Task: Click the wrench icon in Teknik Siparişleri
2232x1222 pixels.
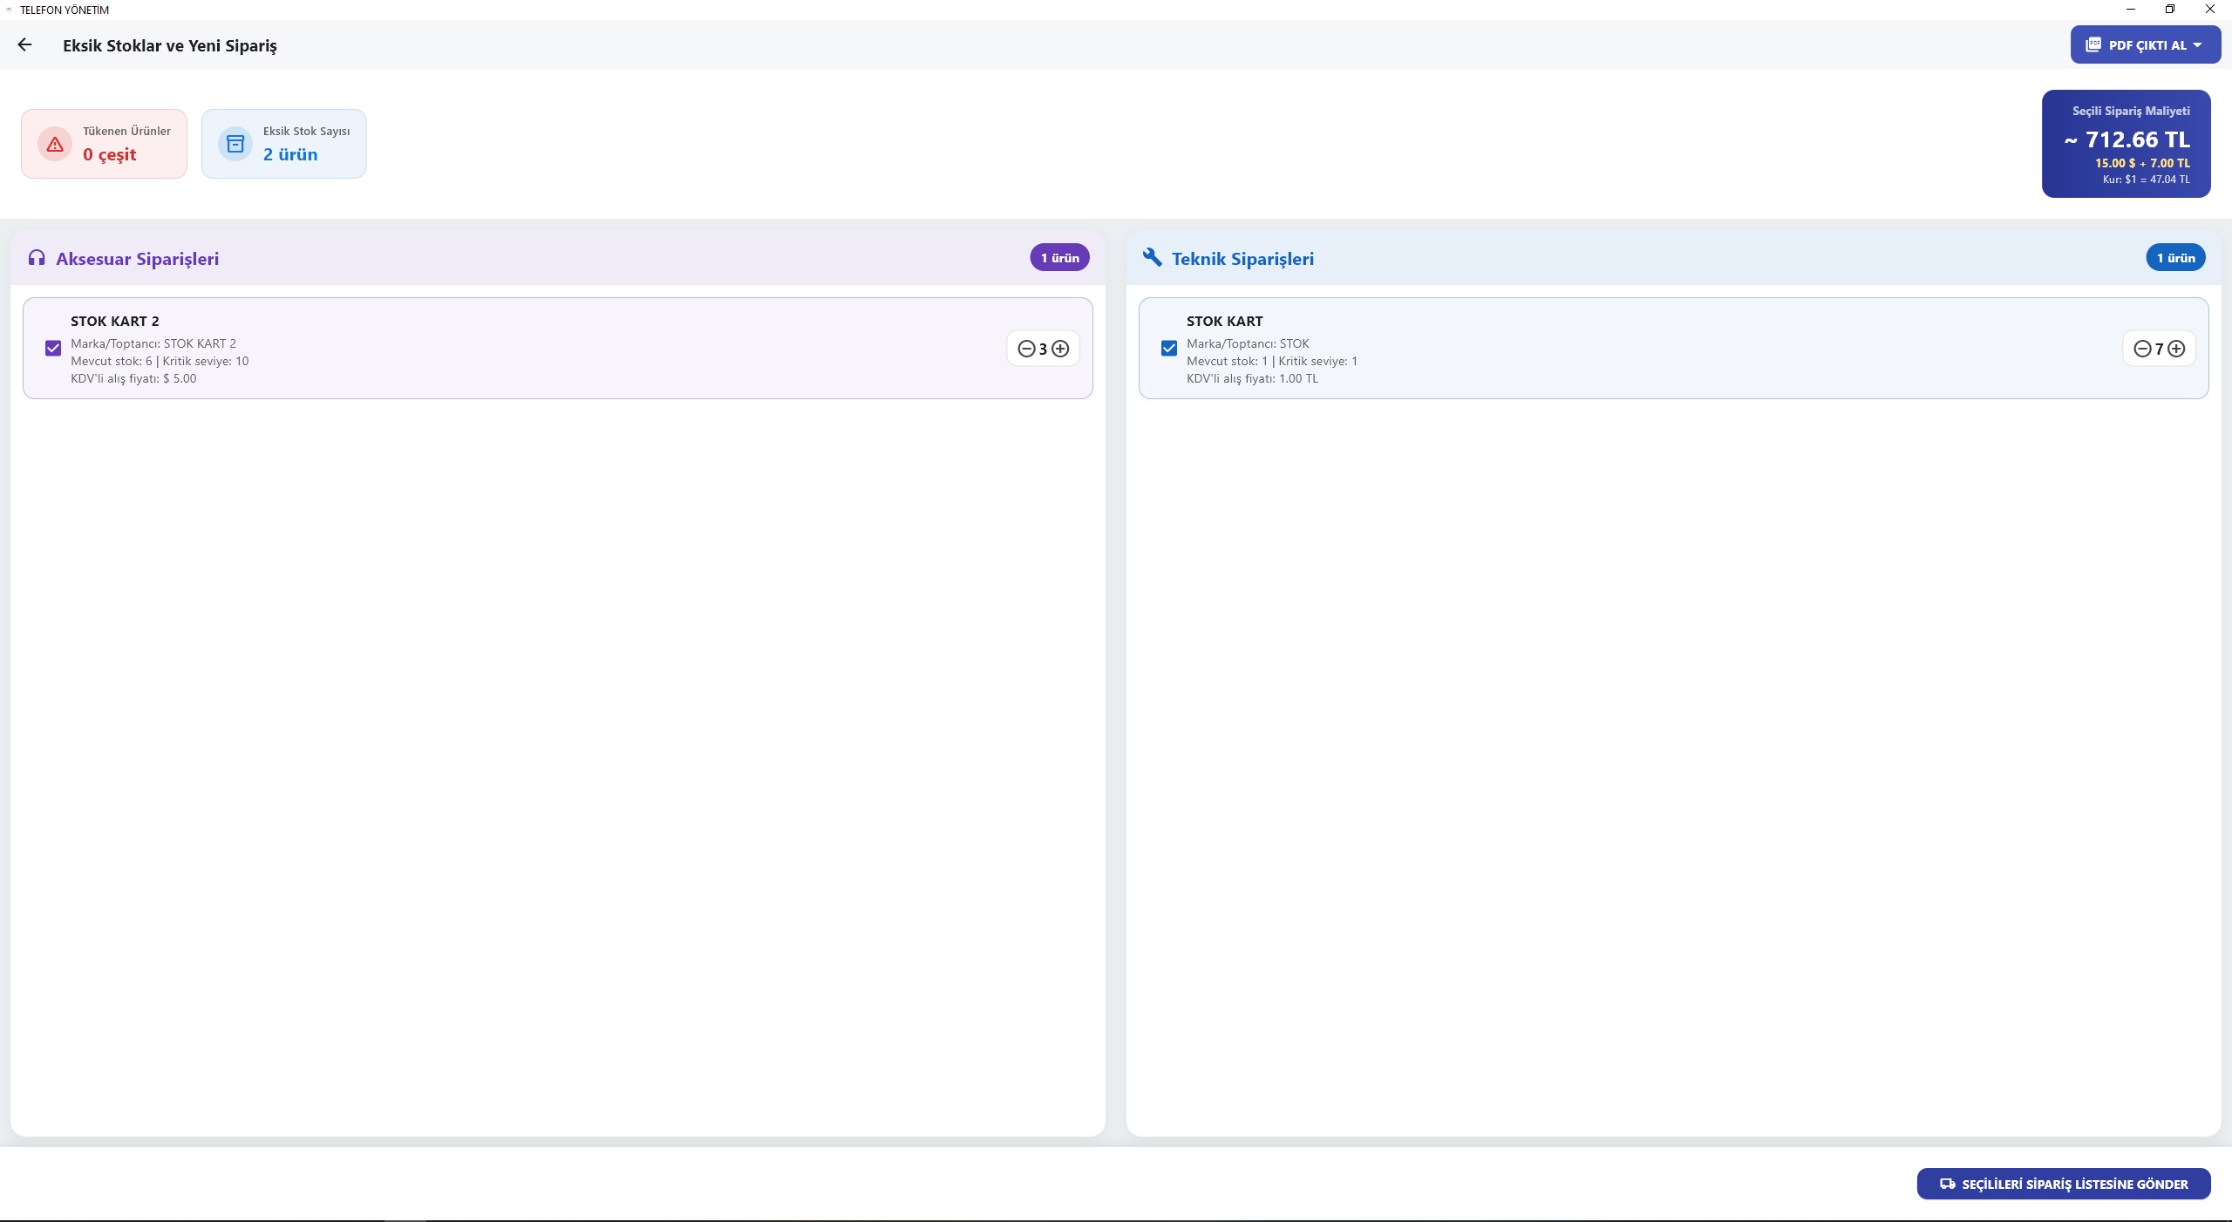Action: pyautogui.click(x=1153, y=258)
